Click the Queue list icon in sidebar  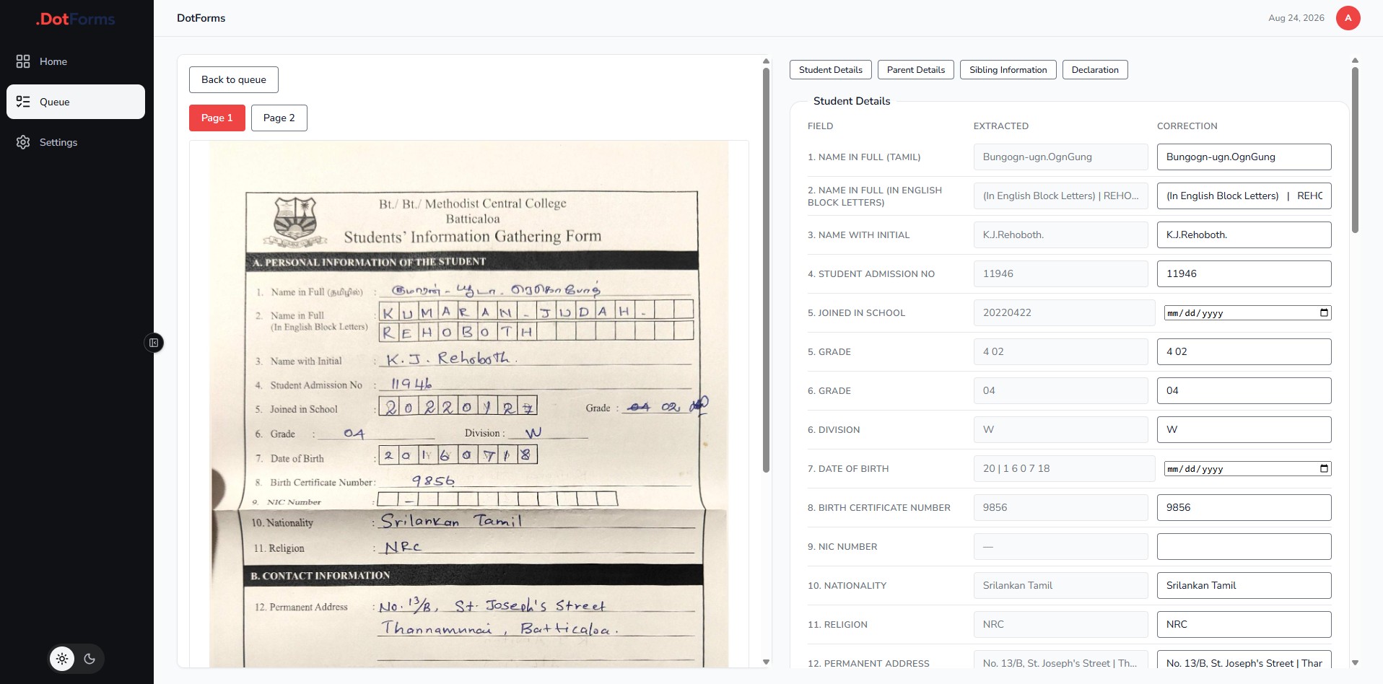click(23, 102)
